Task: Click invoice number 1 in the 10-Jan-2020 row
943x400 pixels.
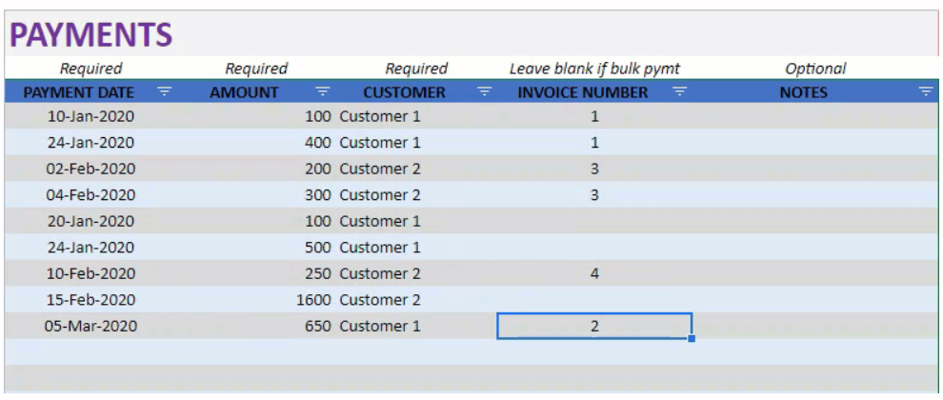Action: coord(594,116)
